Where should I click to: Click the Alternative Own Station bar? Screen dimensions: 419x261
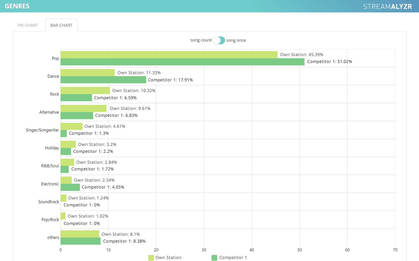(84, 108)
